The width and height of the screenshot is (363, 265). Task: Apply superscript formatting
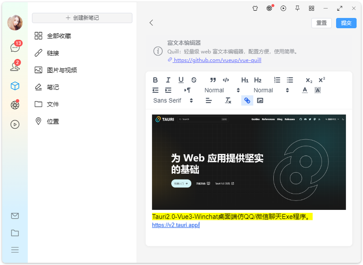coord(322,80)
